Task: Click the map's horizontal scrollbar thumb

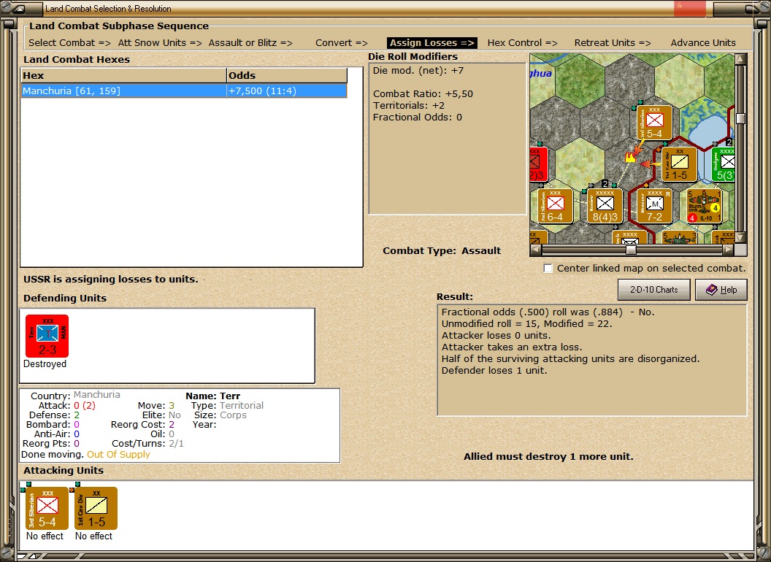Action: coord(631,250)
